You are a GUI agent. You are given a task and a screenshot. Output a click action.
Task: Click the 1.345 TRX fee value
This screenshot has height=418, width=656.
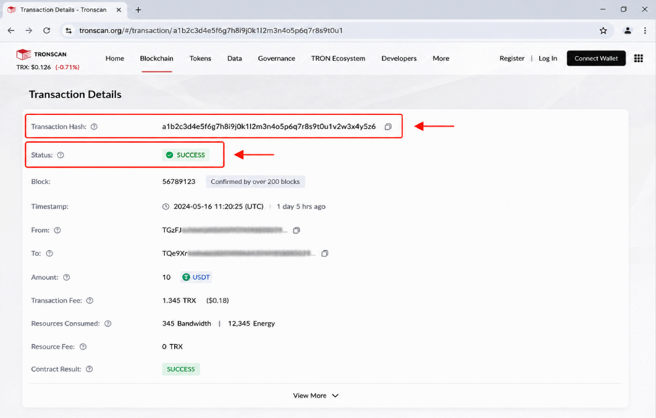pos(179,300)
